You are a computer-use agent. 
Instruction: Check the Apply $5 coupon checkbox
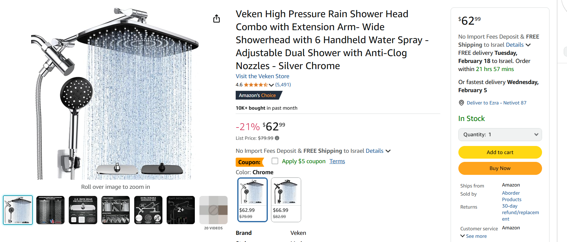[x=275, y=161]
